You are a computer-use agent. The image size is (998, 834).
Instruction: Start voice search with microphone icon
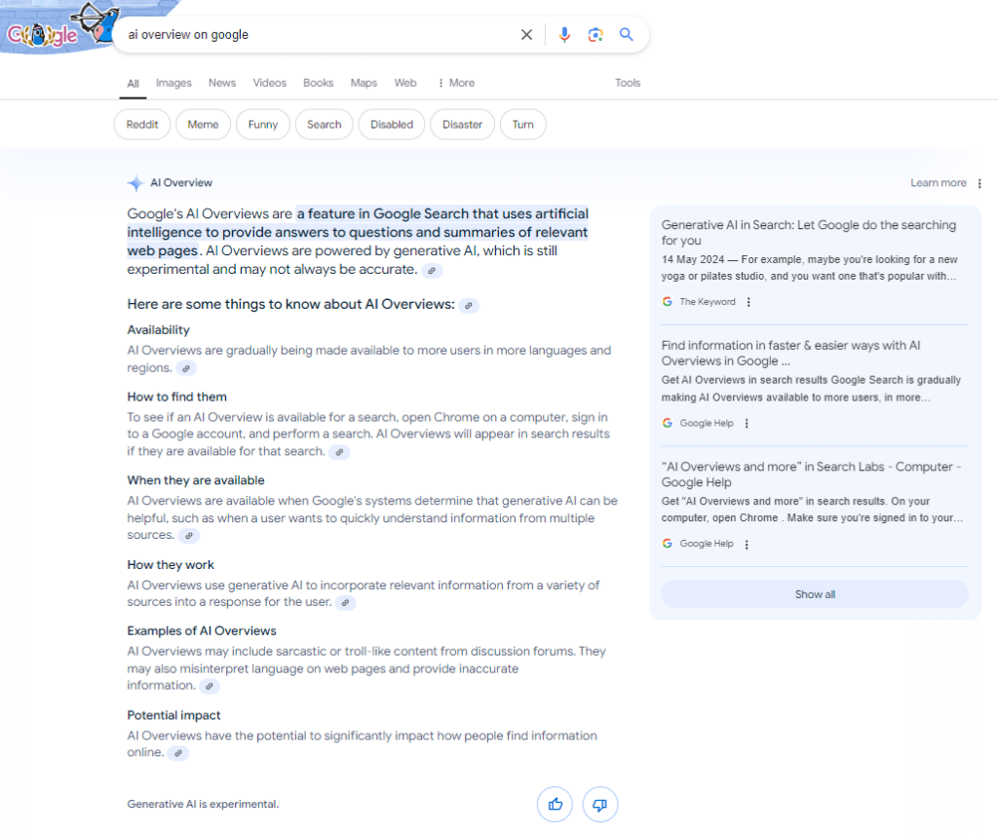pos(564,35)
